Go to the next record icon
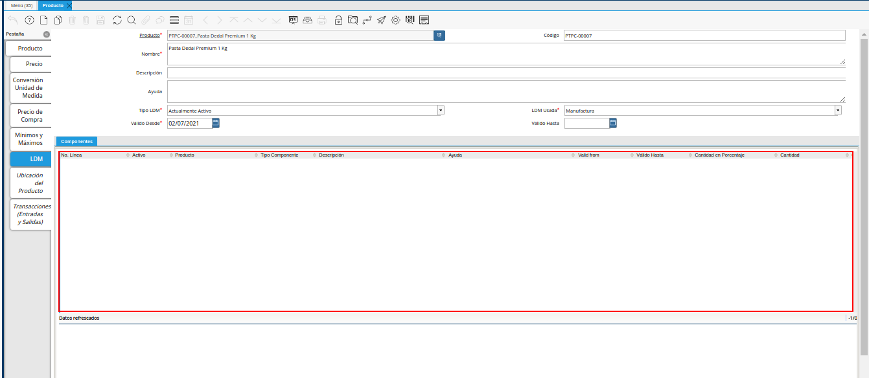 coord(262,20)
